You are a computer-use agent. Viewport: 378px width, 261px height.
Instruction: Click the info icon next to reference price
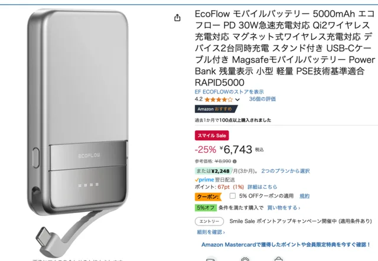(x=234, y=161)
